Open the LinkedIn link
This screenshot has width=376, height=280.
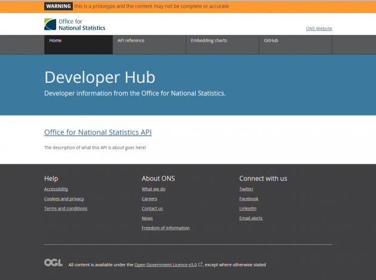click(x=248, y=209)
